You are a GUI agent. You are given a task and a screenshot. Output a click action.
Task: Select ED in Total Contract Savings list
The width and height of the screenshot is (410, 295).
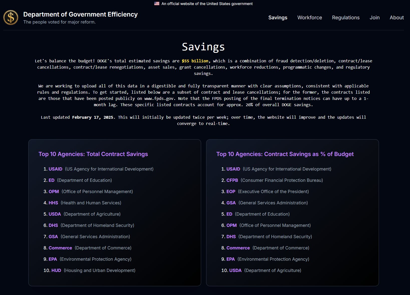(x=51, y=180)
